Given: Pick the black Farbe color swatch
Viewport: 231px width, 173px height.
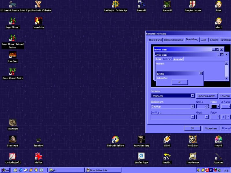Looking at the screenshot, I should pos(214,106).
